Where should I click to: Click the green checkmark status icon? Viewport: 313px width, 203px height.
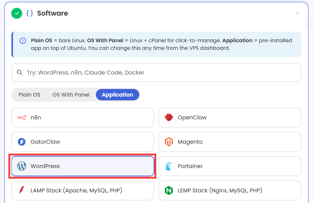tap(17, 13)
